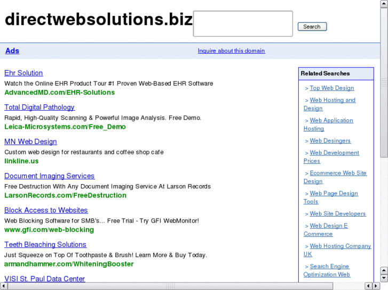This screenshot has height=290, width=388.
Task: Click Related Searches heading
Action: [325, 73]
